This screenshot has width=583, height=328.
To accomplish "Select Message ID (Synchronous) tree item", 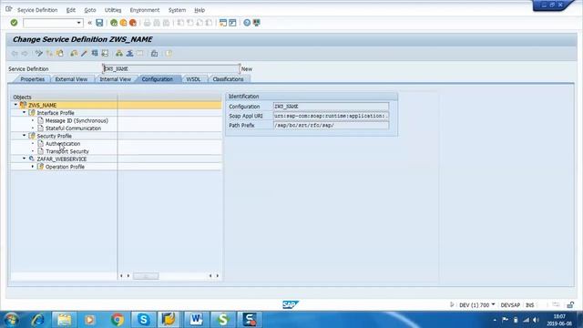I will pyautogui.click(x=77, y=120).
